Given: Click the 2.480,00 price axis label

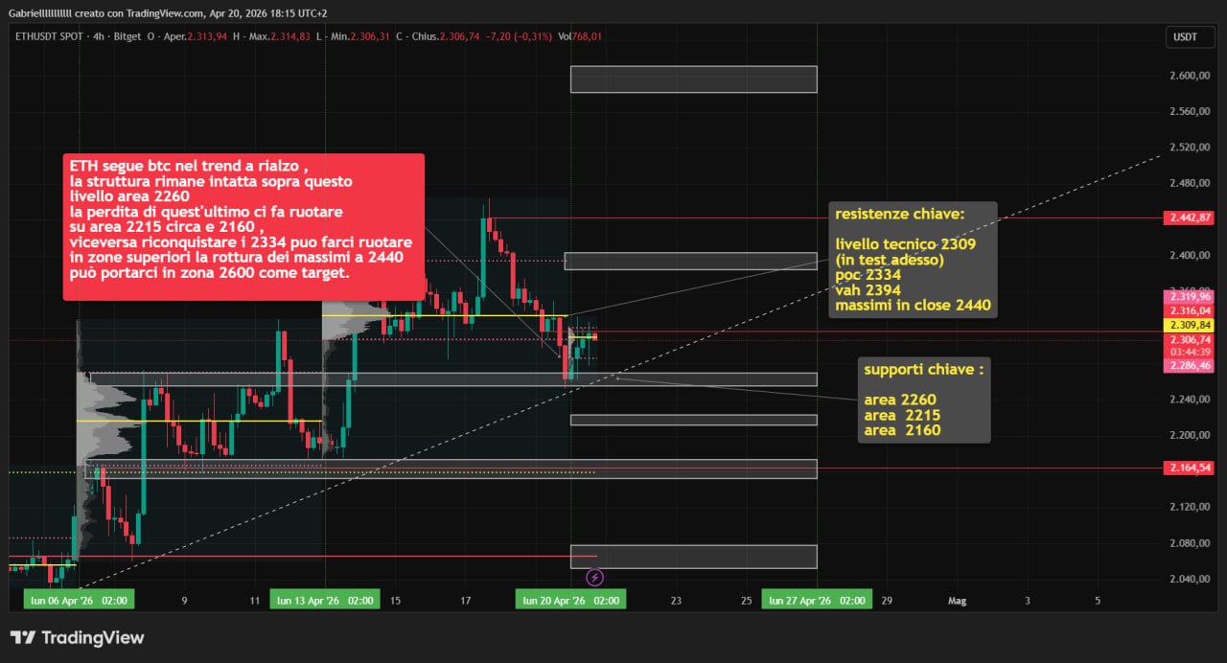Looking at the screenshot, I should (x=1189, y=183).
